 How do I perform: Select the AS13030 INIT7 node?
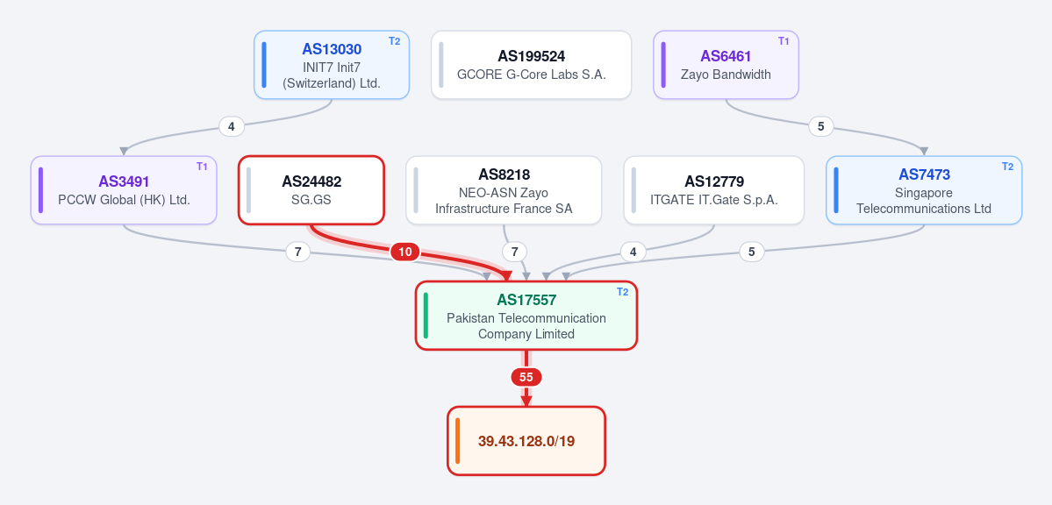(x=332, y=65)
